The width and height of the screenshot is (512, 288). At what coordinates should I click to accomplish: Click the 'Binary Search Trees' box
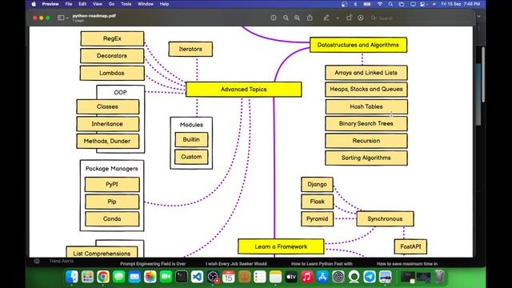[x=366, y=123]
